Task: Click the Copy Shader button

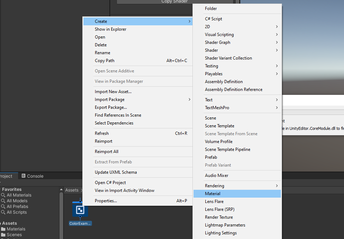Action: [175, 1]
